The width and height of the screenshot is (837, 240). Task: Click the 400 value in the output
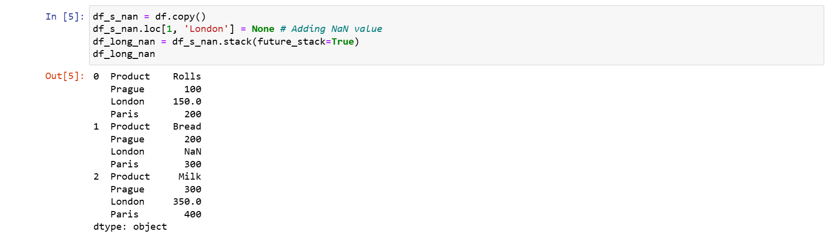tap(192, 214)
